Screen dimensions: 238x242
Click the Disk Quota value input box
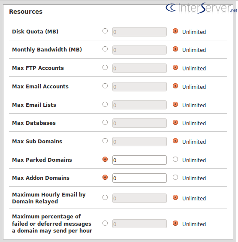click(x=139, y=32)
